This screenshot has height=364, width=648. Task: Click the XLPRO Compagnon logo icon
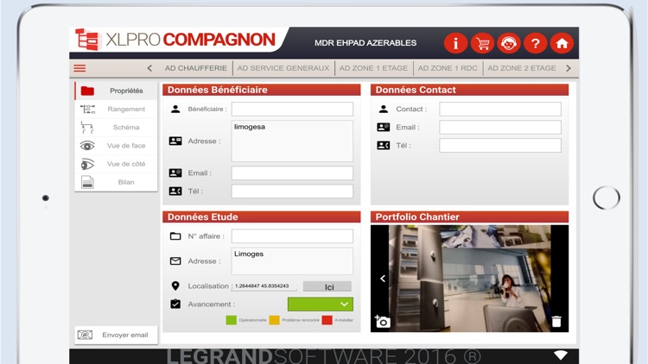click(87, 40)
